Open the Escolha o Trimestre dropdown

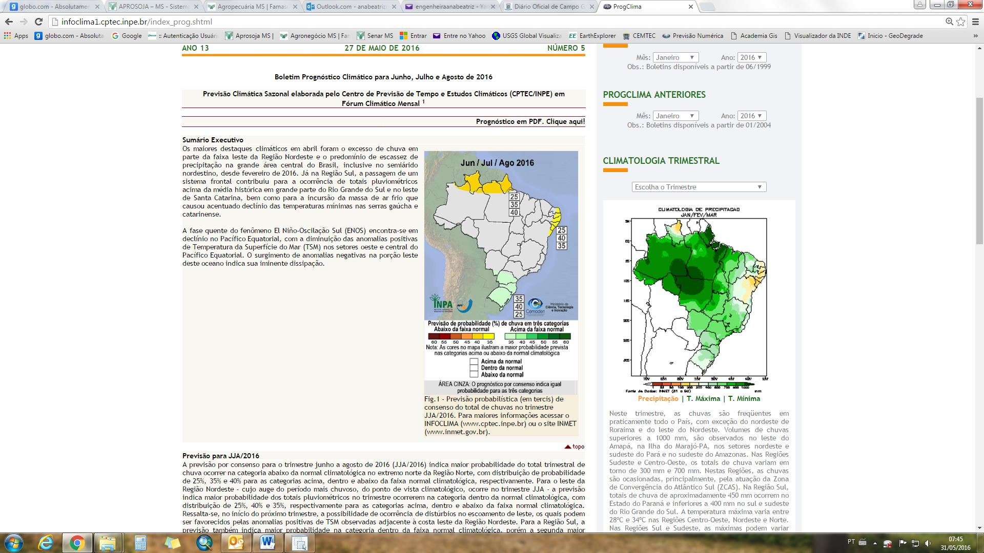point(699,187)
